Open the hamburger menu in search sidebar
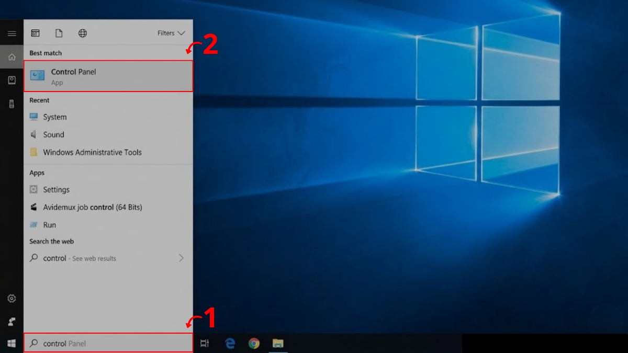 (x=12, y=33)
